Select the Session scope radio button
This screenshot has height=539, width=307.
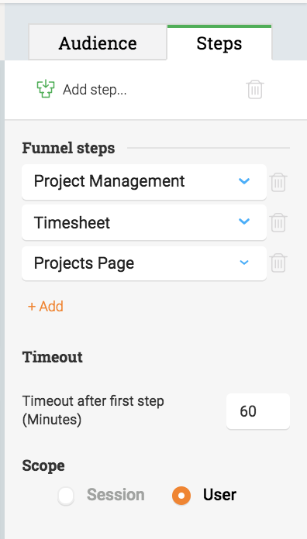pyautogui.click(x=66, y=496)
